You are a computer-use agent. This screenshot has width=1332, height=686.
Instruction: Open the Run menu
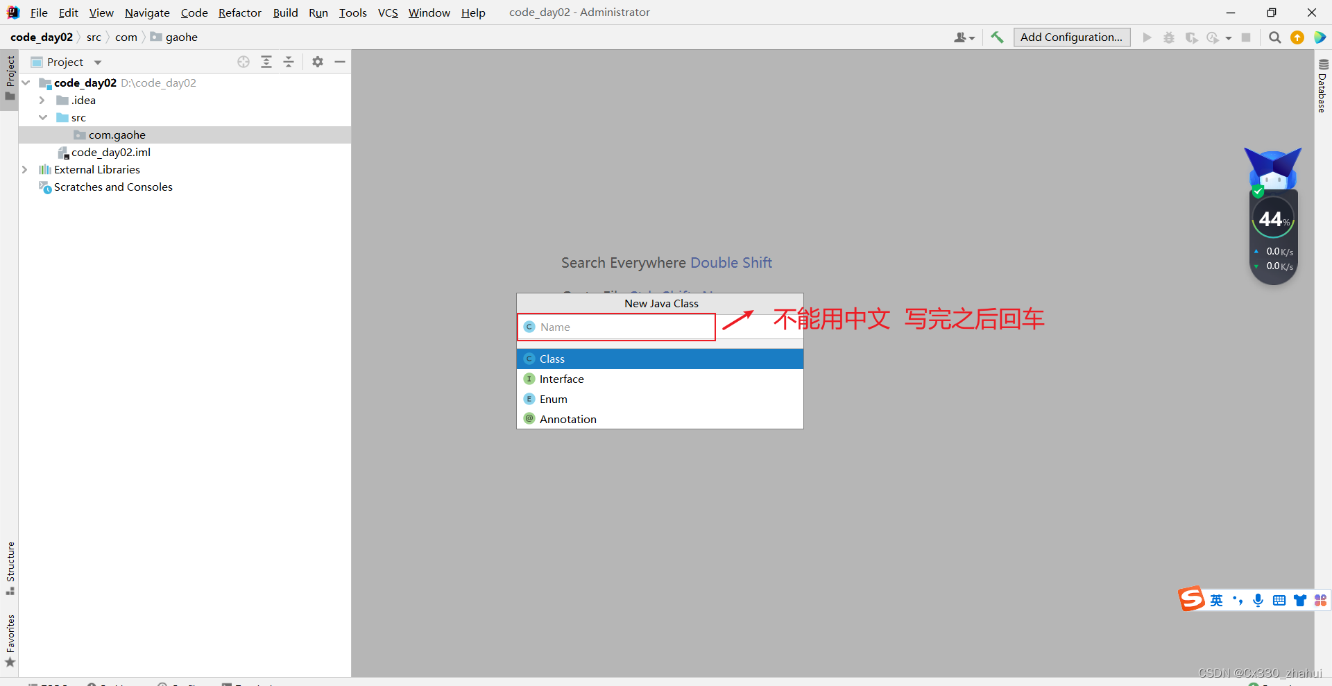(318, 12)
